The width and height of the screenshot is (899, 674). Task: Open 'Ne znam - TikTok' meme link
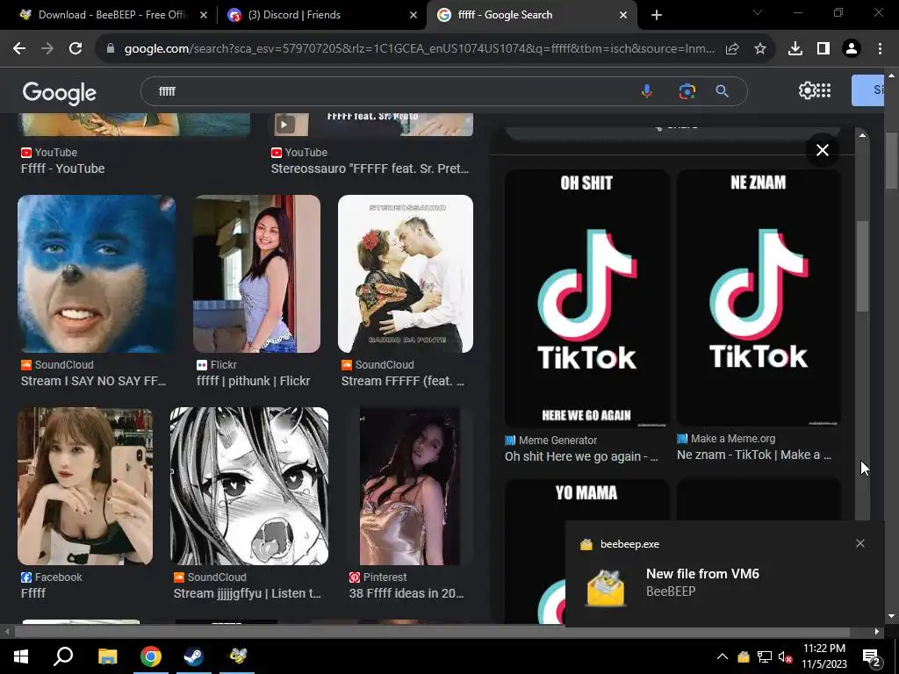[x=754, y=455]
